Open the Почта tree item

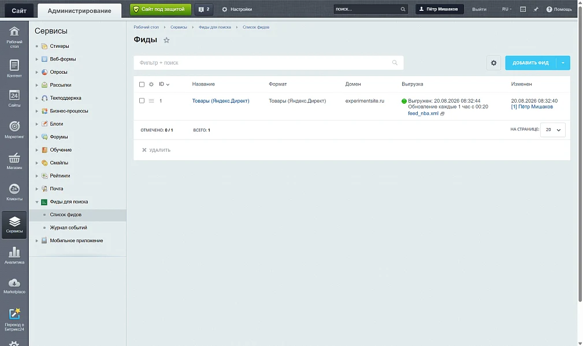(x=57, y=189)
